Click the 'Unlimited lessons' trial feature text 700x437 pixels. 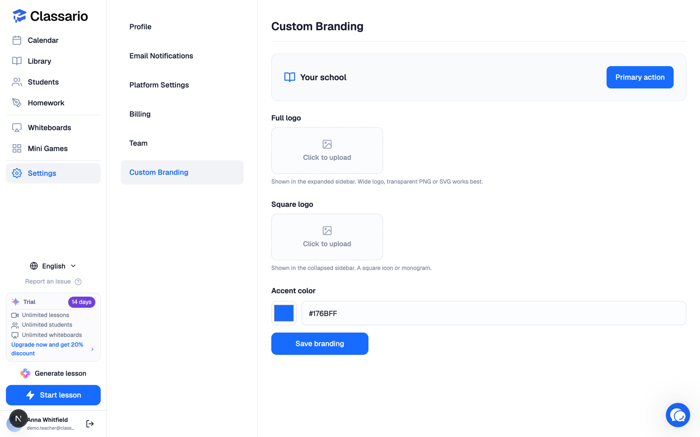click(45, 315)
